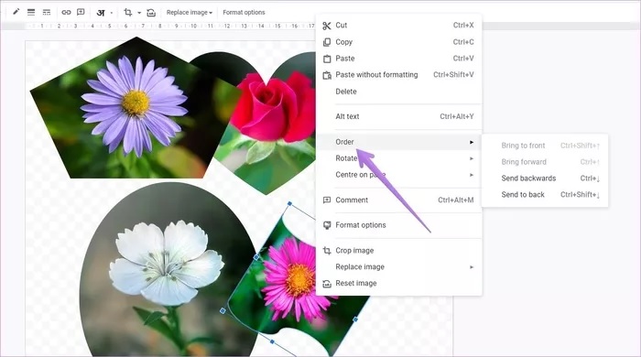Open the input tools language icon
641x357 pixels.
tap(101, 13)
